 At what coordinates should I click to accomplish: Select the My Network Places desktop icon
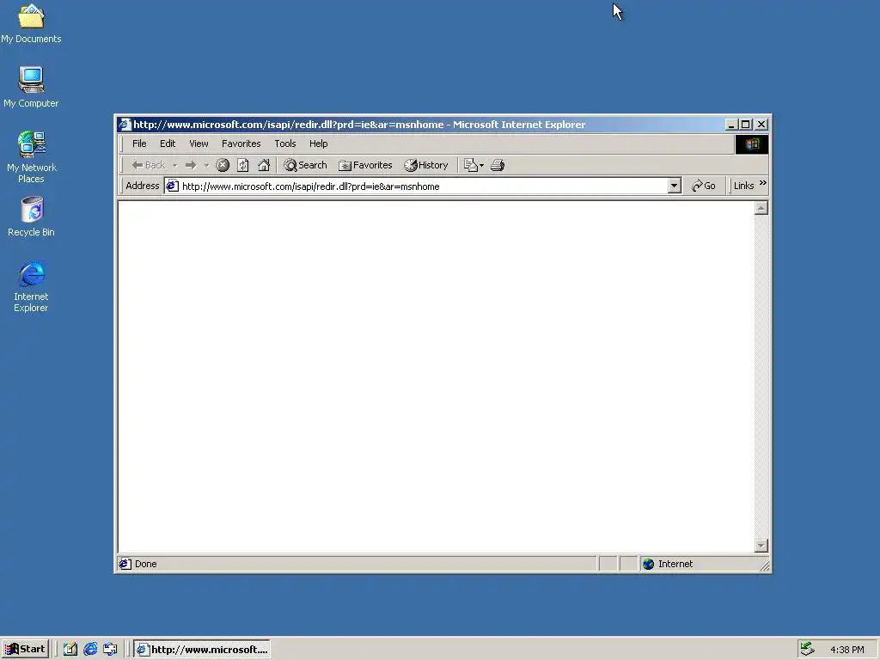pos(32,157)
